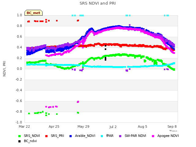Click the Mar 22 x-axis tick label
The width and height of the screenshot is (196, 147).
[24, 126]
